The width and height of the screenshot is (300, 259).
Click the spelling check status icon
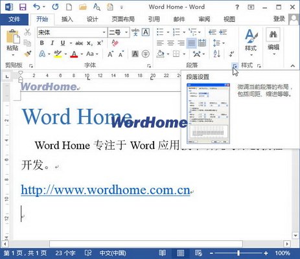click(88, 253)
